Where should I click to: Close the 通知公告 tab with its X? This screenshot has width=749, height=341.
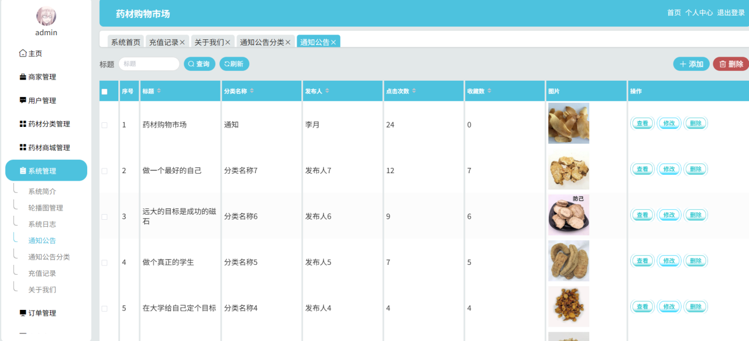pos(334,43)
